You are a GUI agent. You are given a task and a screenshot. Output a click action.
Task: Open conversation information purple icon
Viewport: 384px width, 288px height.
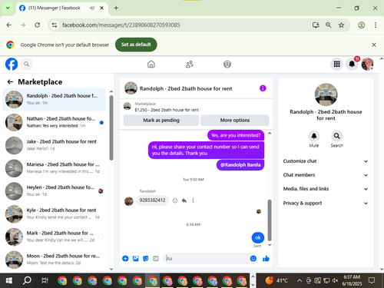pyautogui.click(x=263, y=88)
